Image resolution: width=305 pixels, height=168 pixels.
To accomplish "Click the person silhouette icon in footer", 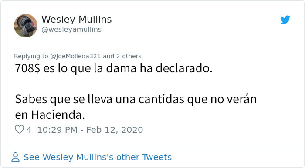I will (15, 157).
